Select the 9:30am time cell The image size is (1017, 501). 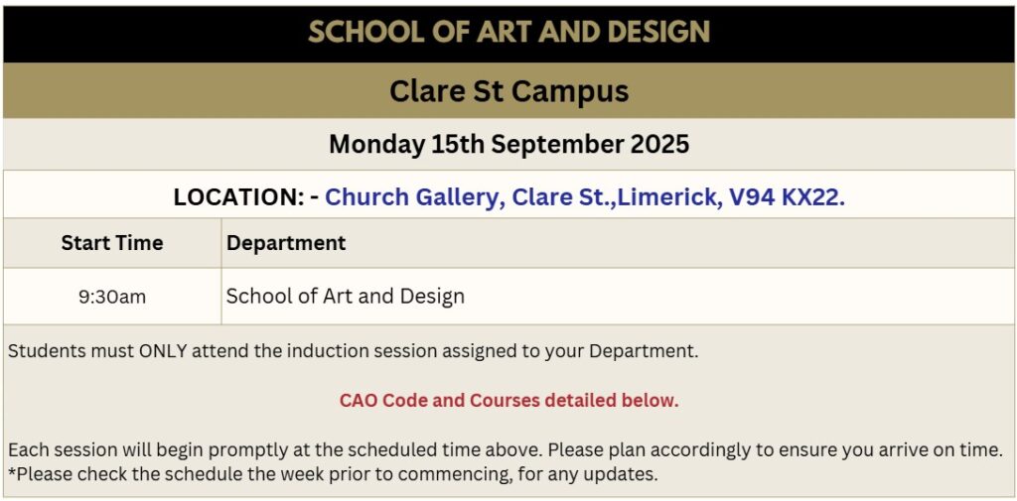112,297
